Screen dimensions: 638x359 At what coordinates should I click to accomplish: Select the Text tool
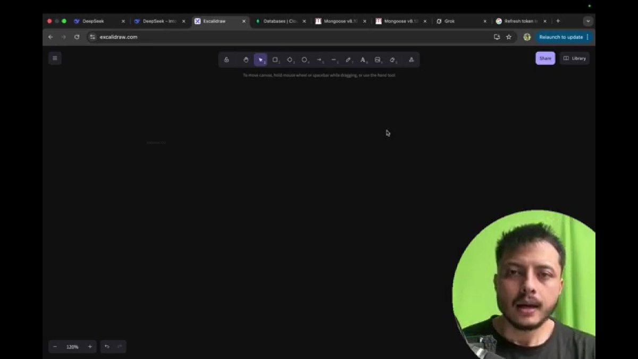pos(364,60)
